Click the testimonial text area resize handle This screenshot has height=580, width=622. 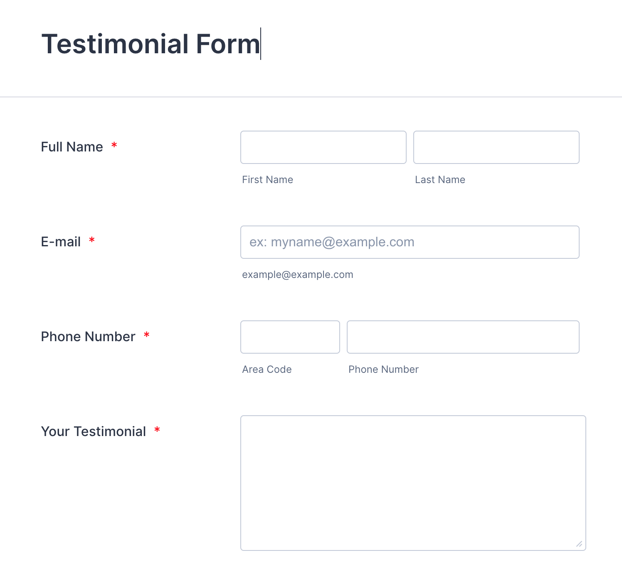(x=579, y=544)
